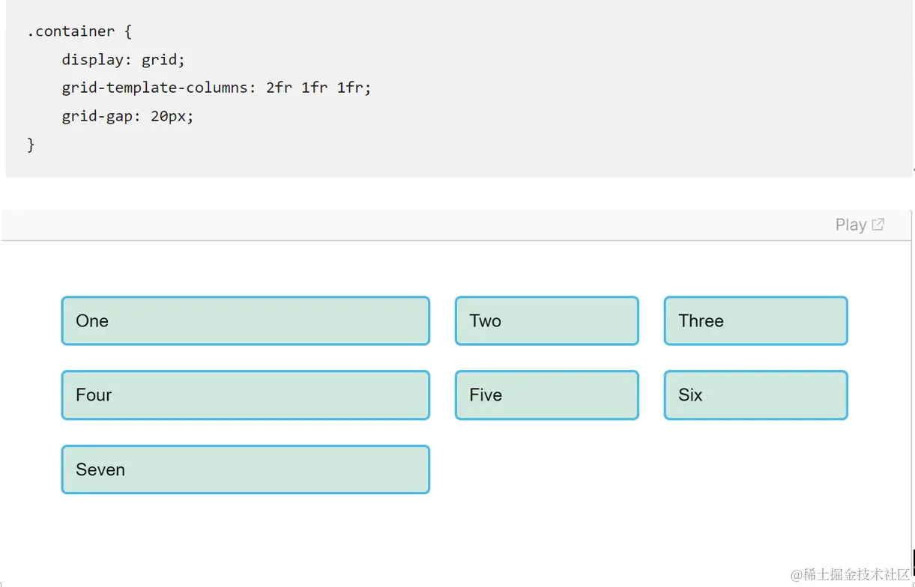Click the Three grid box
The width and height of the screenshot is (915, 587).
click(x=755, y=320)
